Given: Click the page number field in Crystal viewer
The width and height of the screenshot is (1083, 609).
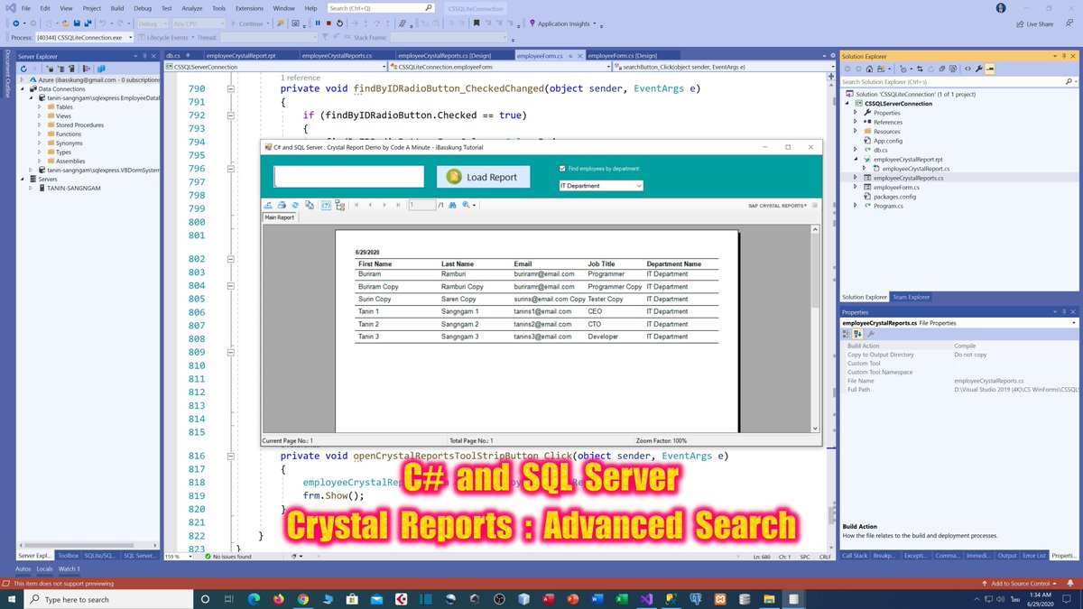Looking at the screenshot, I should [x=421, y=205].
